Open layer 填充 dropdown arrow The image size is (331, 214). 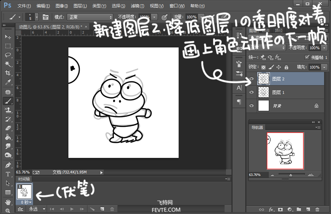coord(324,67)
